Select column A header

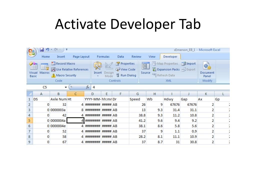click(41, 94)
